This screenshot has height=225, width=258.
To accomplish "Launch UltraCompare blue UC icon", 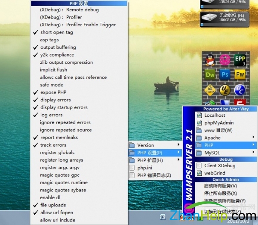I will [x=240, y=89].
